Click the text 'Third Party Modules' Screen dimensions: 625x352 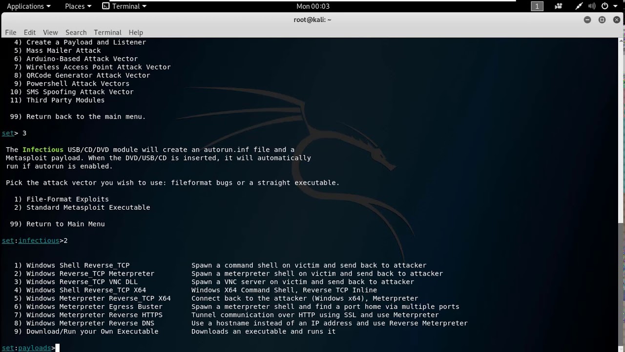[65, 100]
